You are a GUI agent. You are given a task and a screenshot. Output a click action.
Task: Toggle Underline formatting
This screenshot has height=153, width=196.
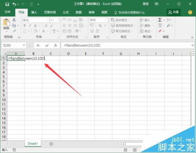35,25
